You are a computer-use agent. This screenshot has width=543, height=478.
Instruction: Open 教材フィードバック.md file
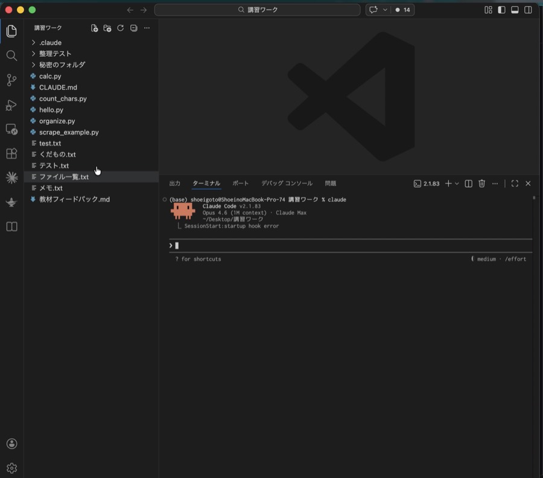pos(91,199)
